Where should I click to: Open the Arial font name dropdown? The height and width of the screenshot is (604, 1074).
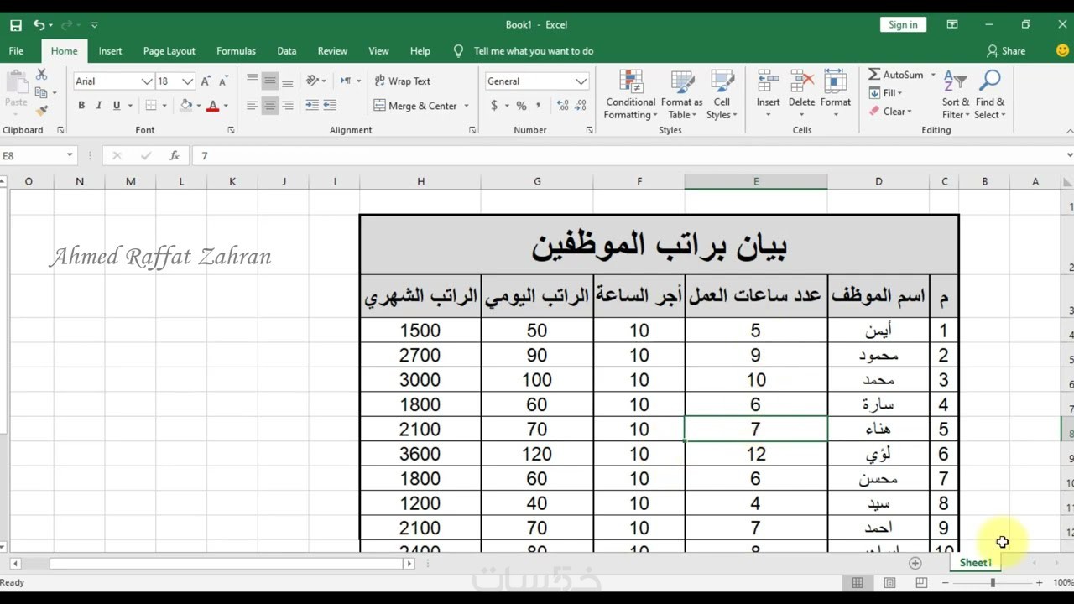pos(147,81)
